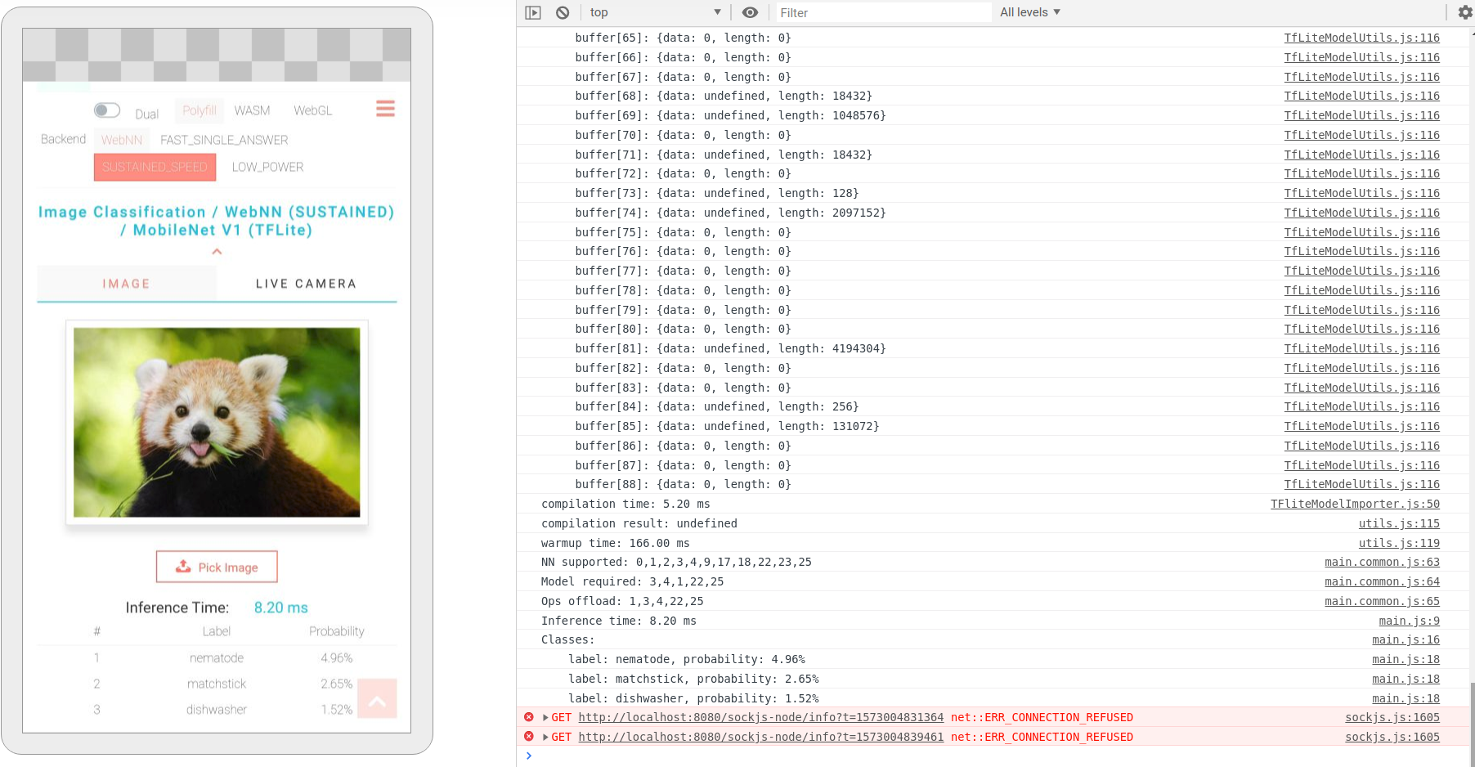Open DevTools settings gear

pyautogui.click(x=1464, y=11)
